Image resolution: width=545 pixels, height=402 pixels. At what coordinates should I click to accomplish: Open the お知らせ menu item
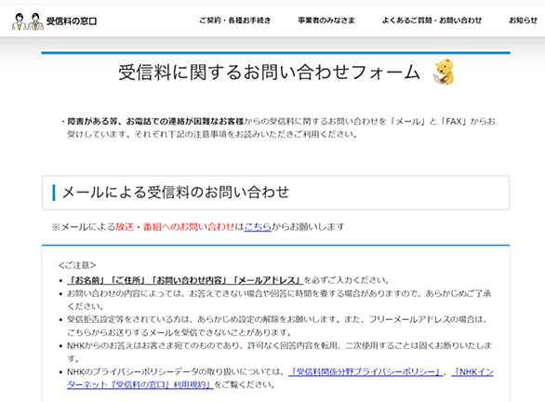click(523, 20)
